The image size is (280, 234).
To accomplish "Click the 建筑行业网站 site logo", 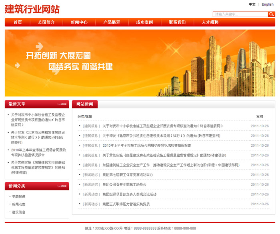I will pyautogui.click(x=32, y=10).
